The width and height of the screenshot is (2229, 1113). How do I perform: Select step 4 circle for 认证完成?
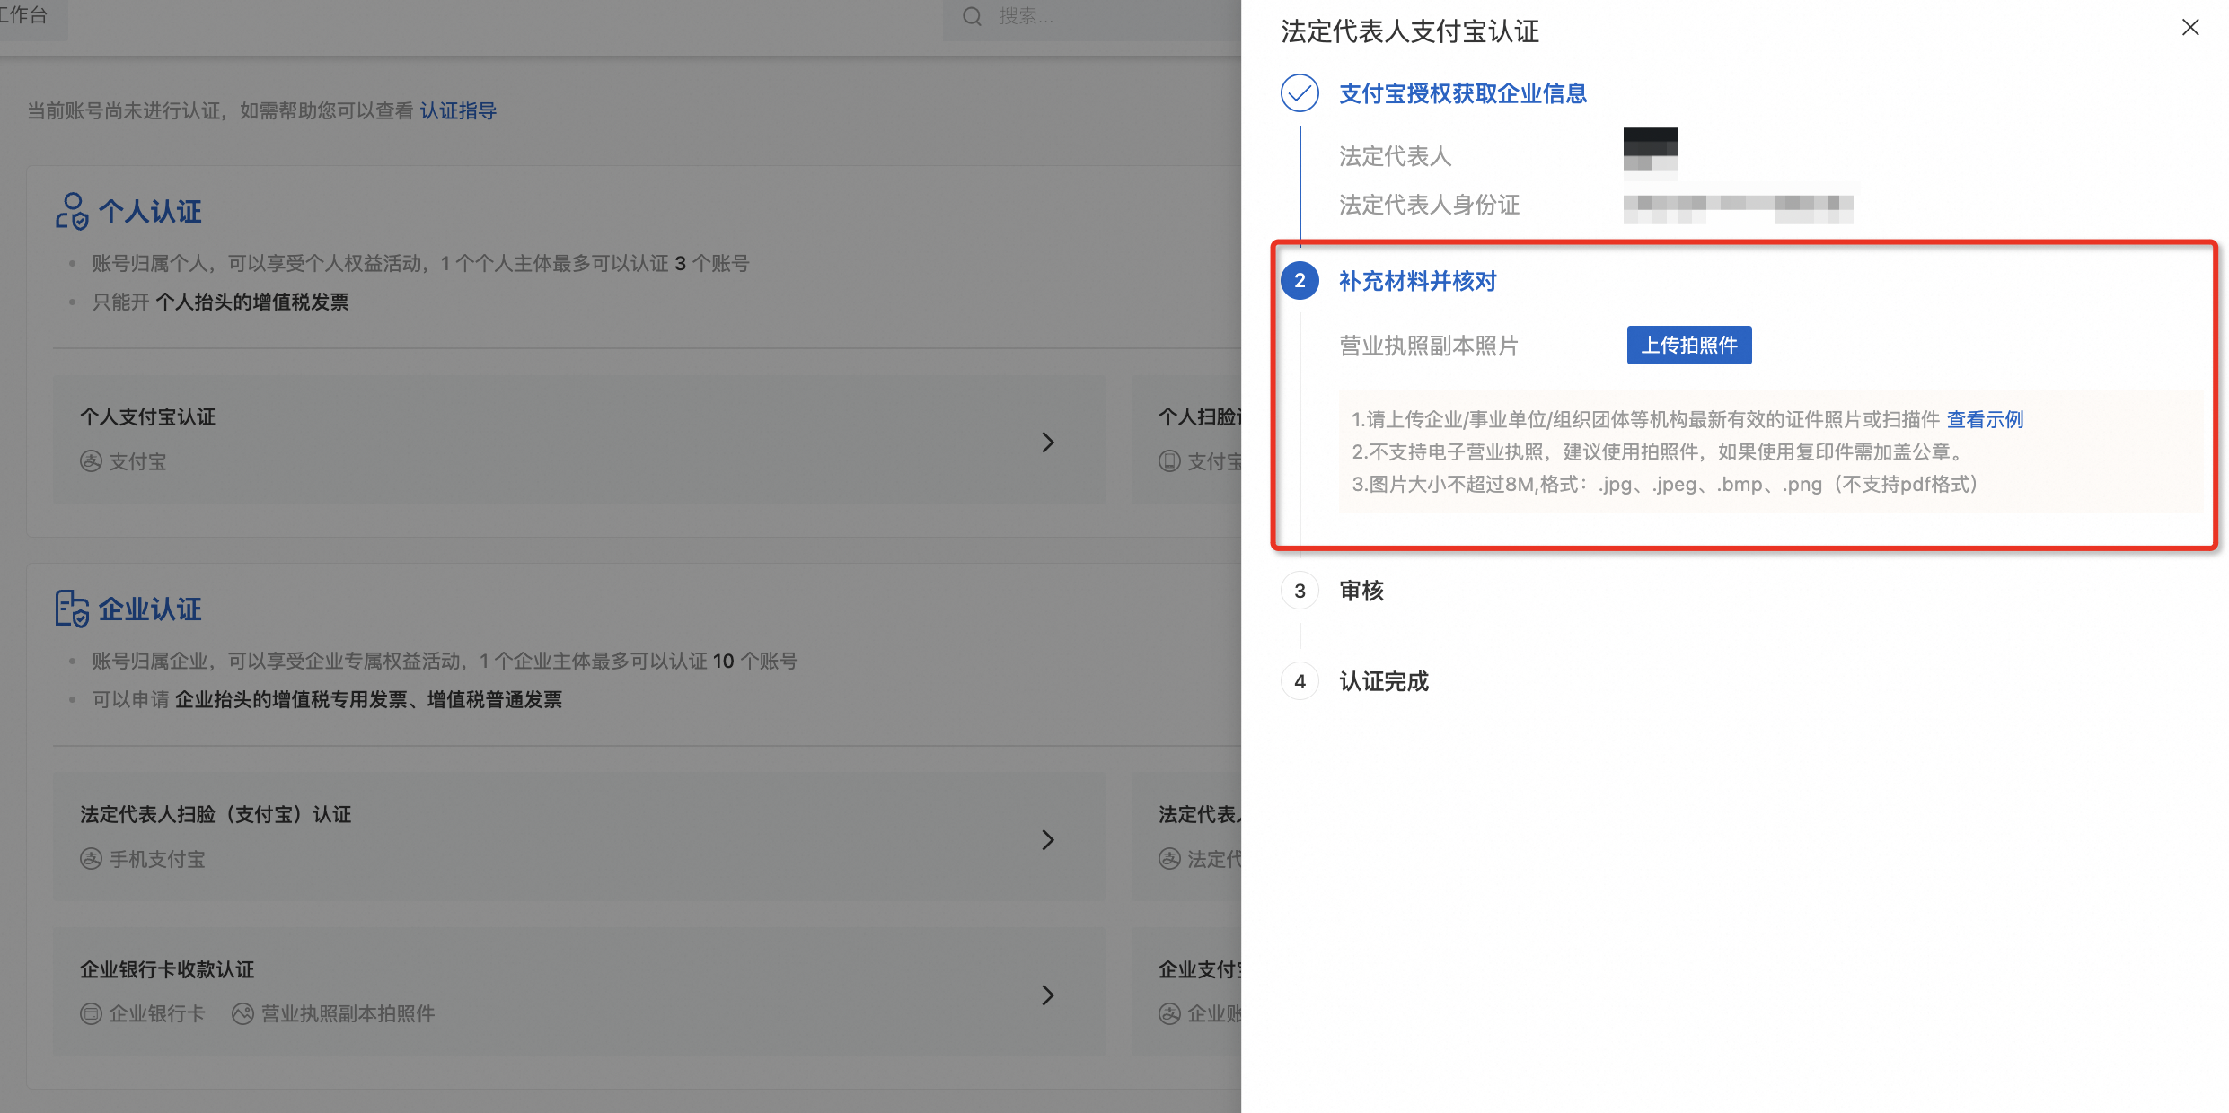[x=1300, y=681]
